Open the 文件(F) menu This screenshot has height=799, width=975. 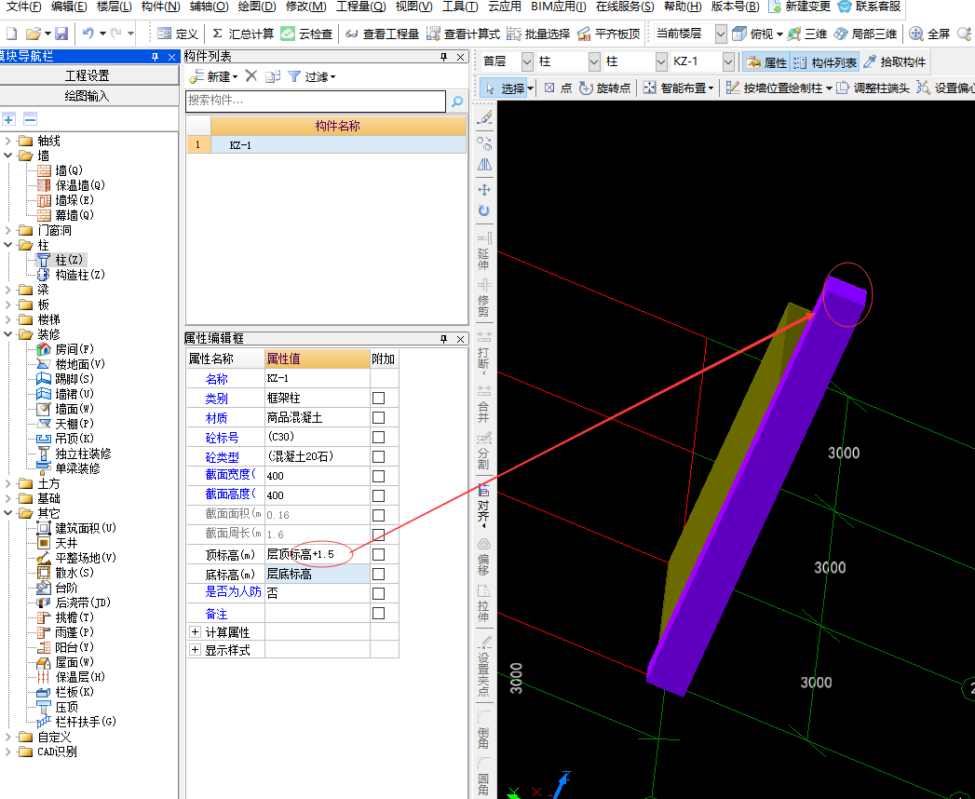pos(23,7)
